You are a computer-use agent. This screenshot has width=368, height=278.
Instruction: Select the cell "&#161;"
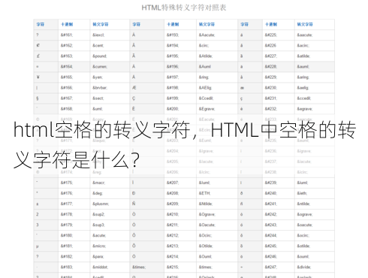[74, 35]
